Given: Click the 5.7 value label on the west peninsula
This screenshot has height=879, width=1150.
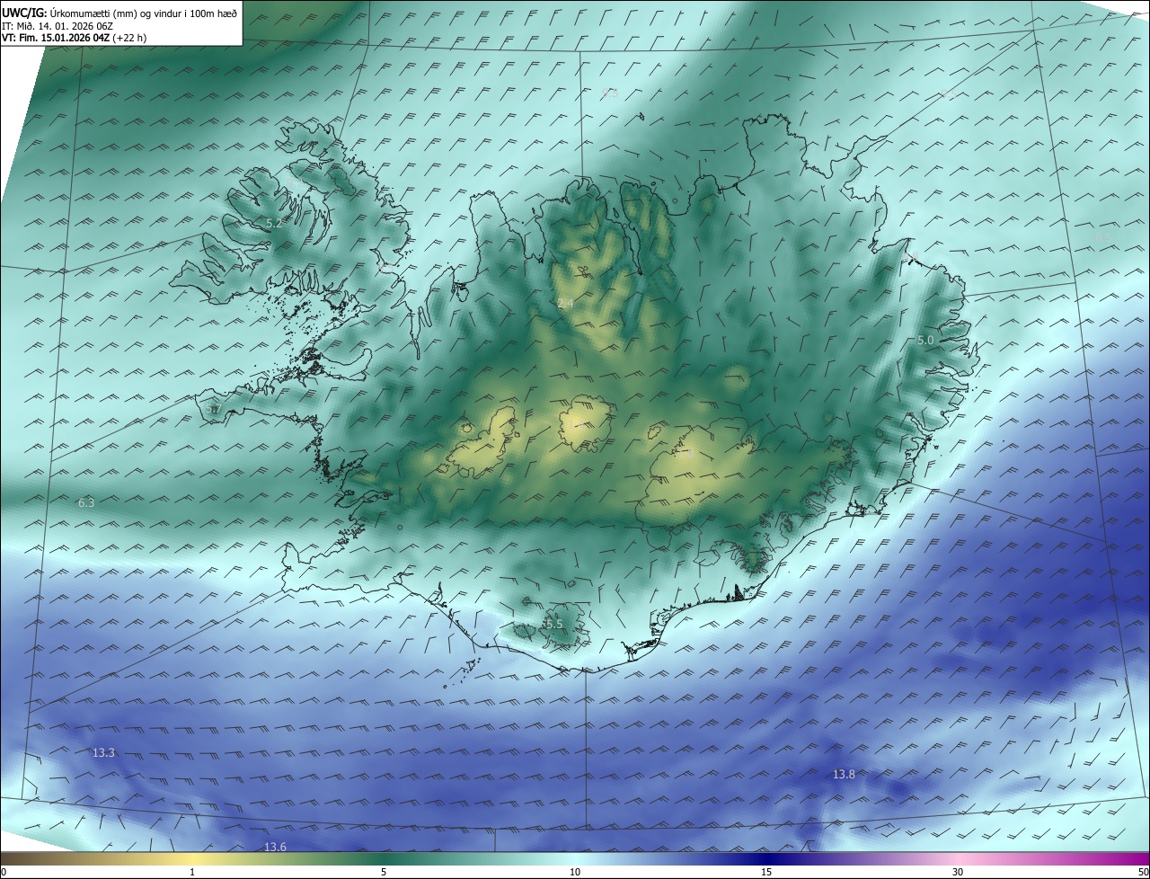Looking at the screenshot, I should [213, 409].
